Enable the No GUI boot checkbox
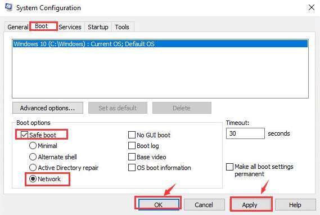 click(132, 135)
